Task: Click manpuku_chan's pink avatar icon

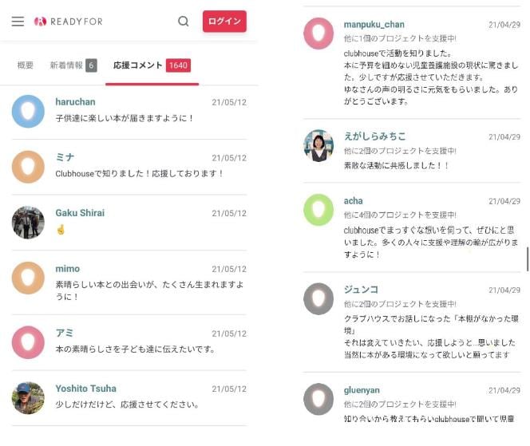Action: click(x=318, y=34)
